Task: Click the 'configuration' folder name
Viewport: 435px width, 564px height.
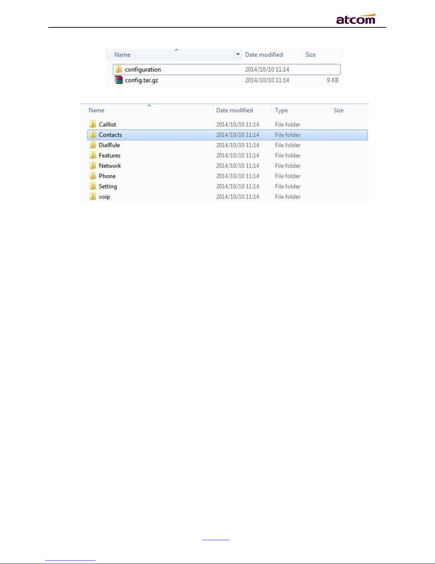Action: [x=143, y=69]
